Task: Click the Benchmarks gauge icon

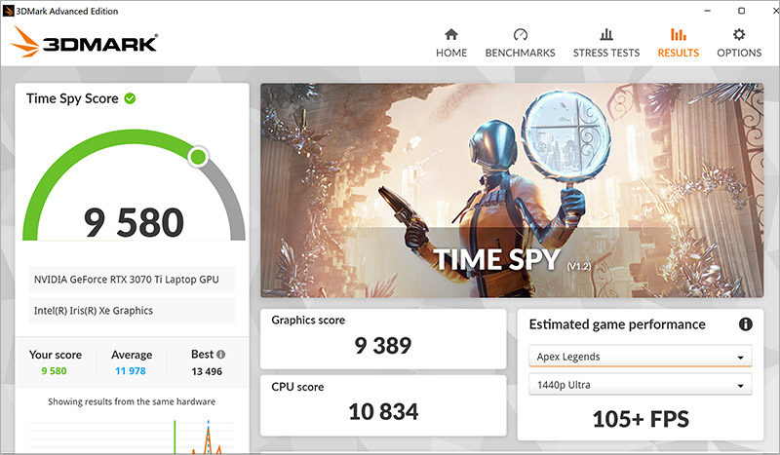Action: [x=521, y=34]
